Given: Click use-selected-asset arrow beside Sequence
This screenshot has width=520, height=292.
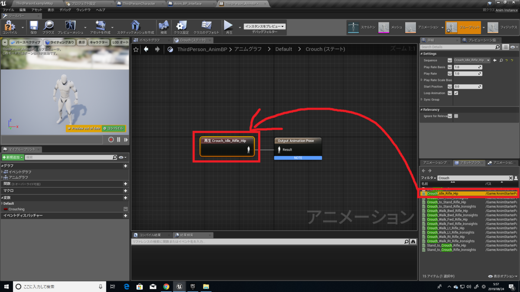Looking at the screenshot, I should 495,60.
